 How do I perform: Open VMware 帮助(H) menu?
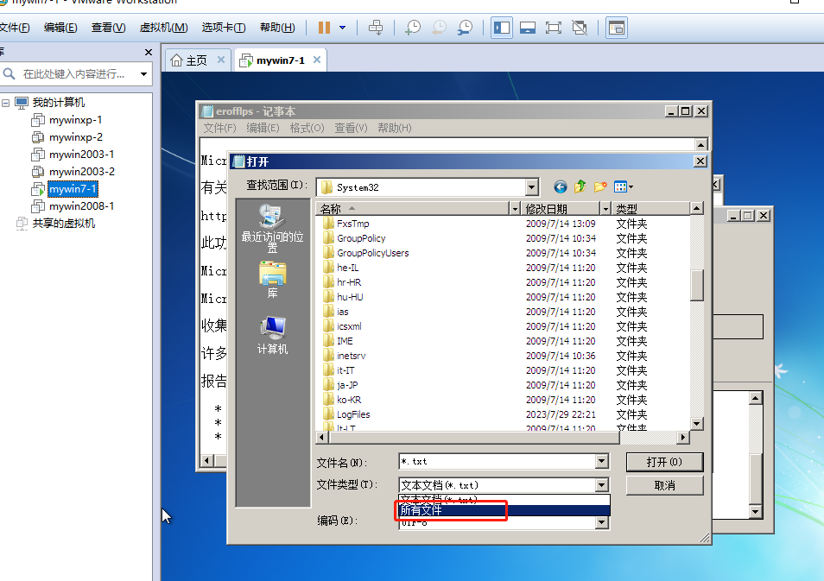point(277,28)
